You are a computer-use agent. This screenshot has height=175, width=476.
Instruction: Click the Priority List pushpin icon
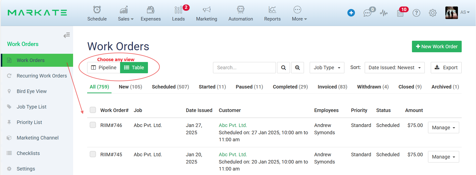click(9, 122)
